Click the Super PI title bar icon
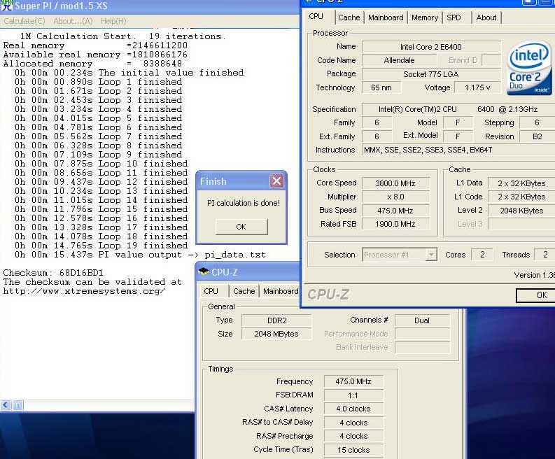Viewport: 555px width, 459px height. (x=6, y=6)
